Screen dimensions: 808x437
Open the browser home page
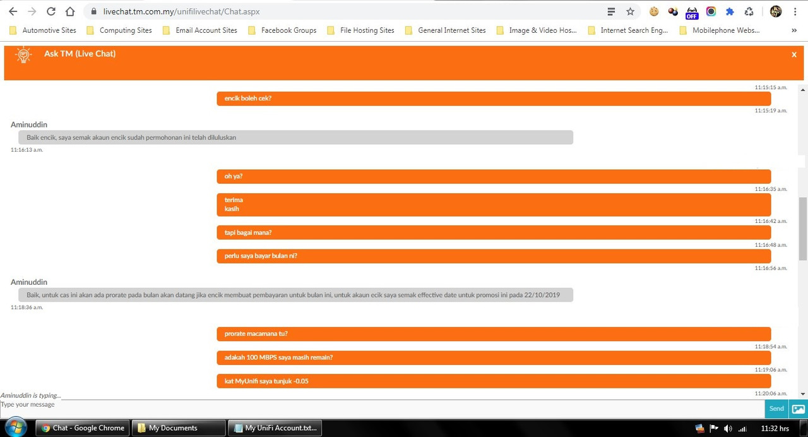tap(70, 11)
